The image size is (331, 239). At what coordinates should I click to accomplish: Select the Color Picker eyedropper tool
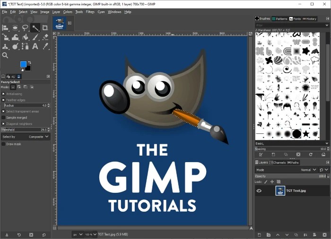coord(45,46)
